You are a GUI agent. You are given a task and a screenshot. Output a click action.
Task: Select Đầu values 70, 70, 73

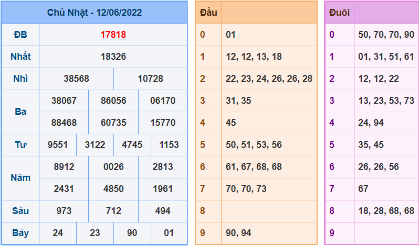(x=246, y=189)
